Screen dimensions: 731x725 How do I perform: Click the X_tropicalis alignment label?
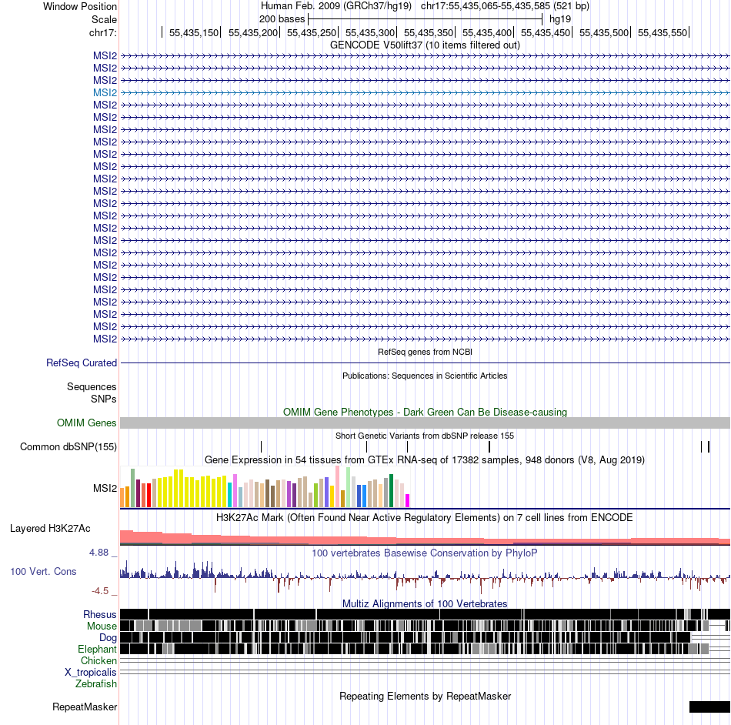pos(91,673)
